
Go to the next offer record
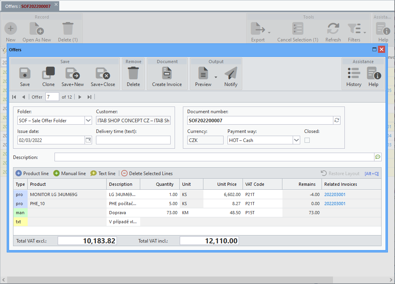pyautogui.click(x=80, y=97)
